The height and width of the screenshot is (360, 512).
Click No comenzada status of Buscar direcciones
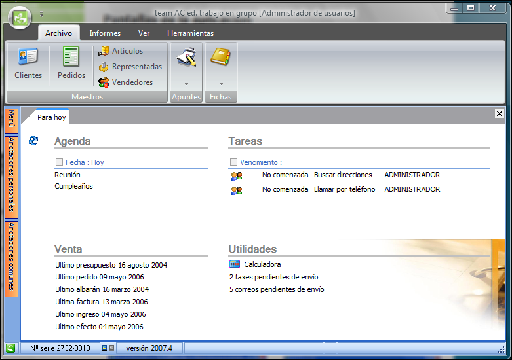(285, 175)
